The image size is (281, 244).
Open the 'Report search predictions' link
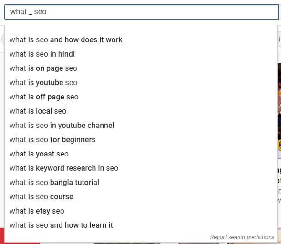242,237
